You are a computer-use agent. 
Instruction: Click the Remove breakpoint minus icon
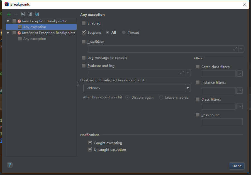coord(16,14)
